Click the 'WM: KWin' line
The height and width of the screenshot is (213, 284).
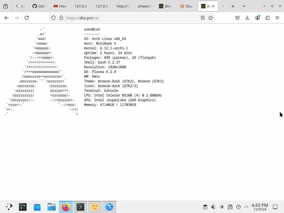92,77
